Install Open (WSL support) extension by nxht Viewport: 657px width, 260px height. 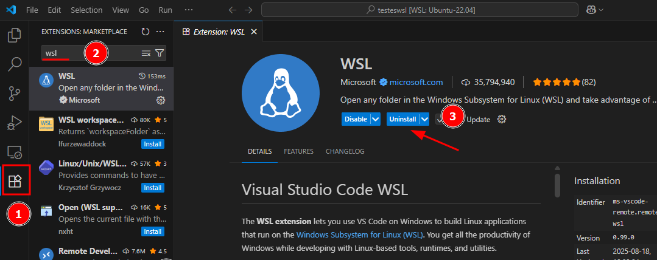pos(152,231)
